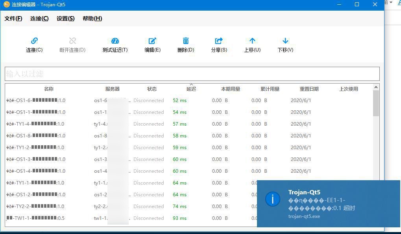
Task: Maximize the Trojan-Qt5 window
Action: click(357, 5)
